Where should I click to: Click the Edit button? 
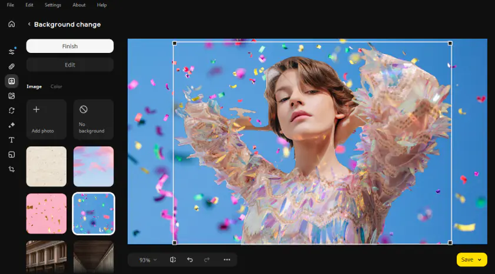tap(70, 65)
